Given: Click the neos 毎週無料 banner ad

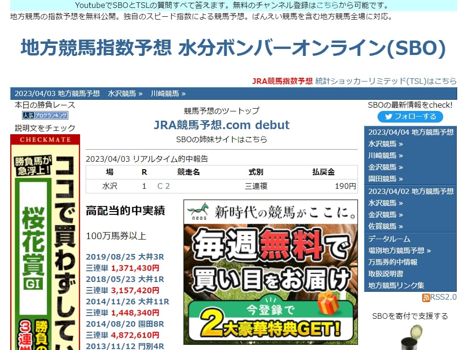Looking at the screenshot, I should click(270, 272).
